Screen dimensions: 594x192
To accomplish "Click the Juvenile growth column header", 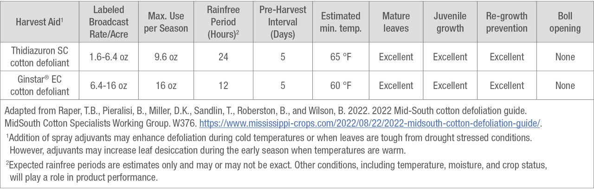I will pos(450,22).
